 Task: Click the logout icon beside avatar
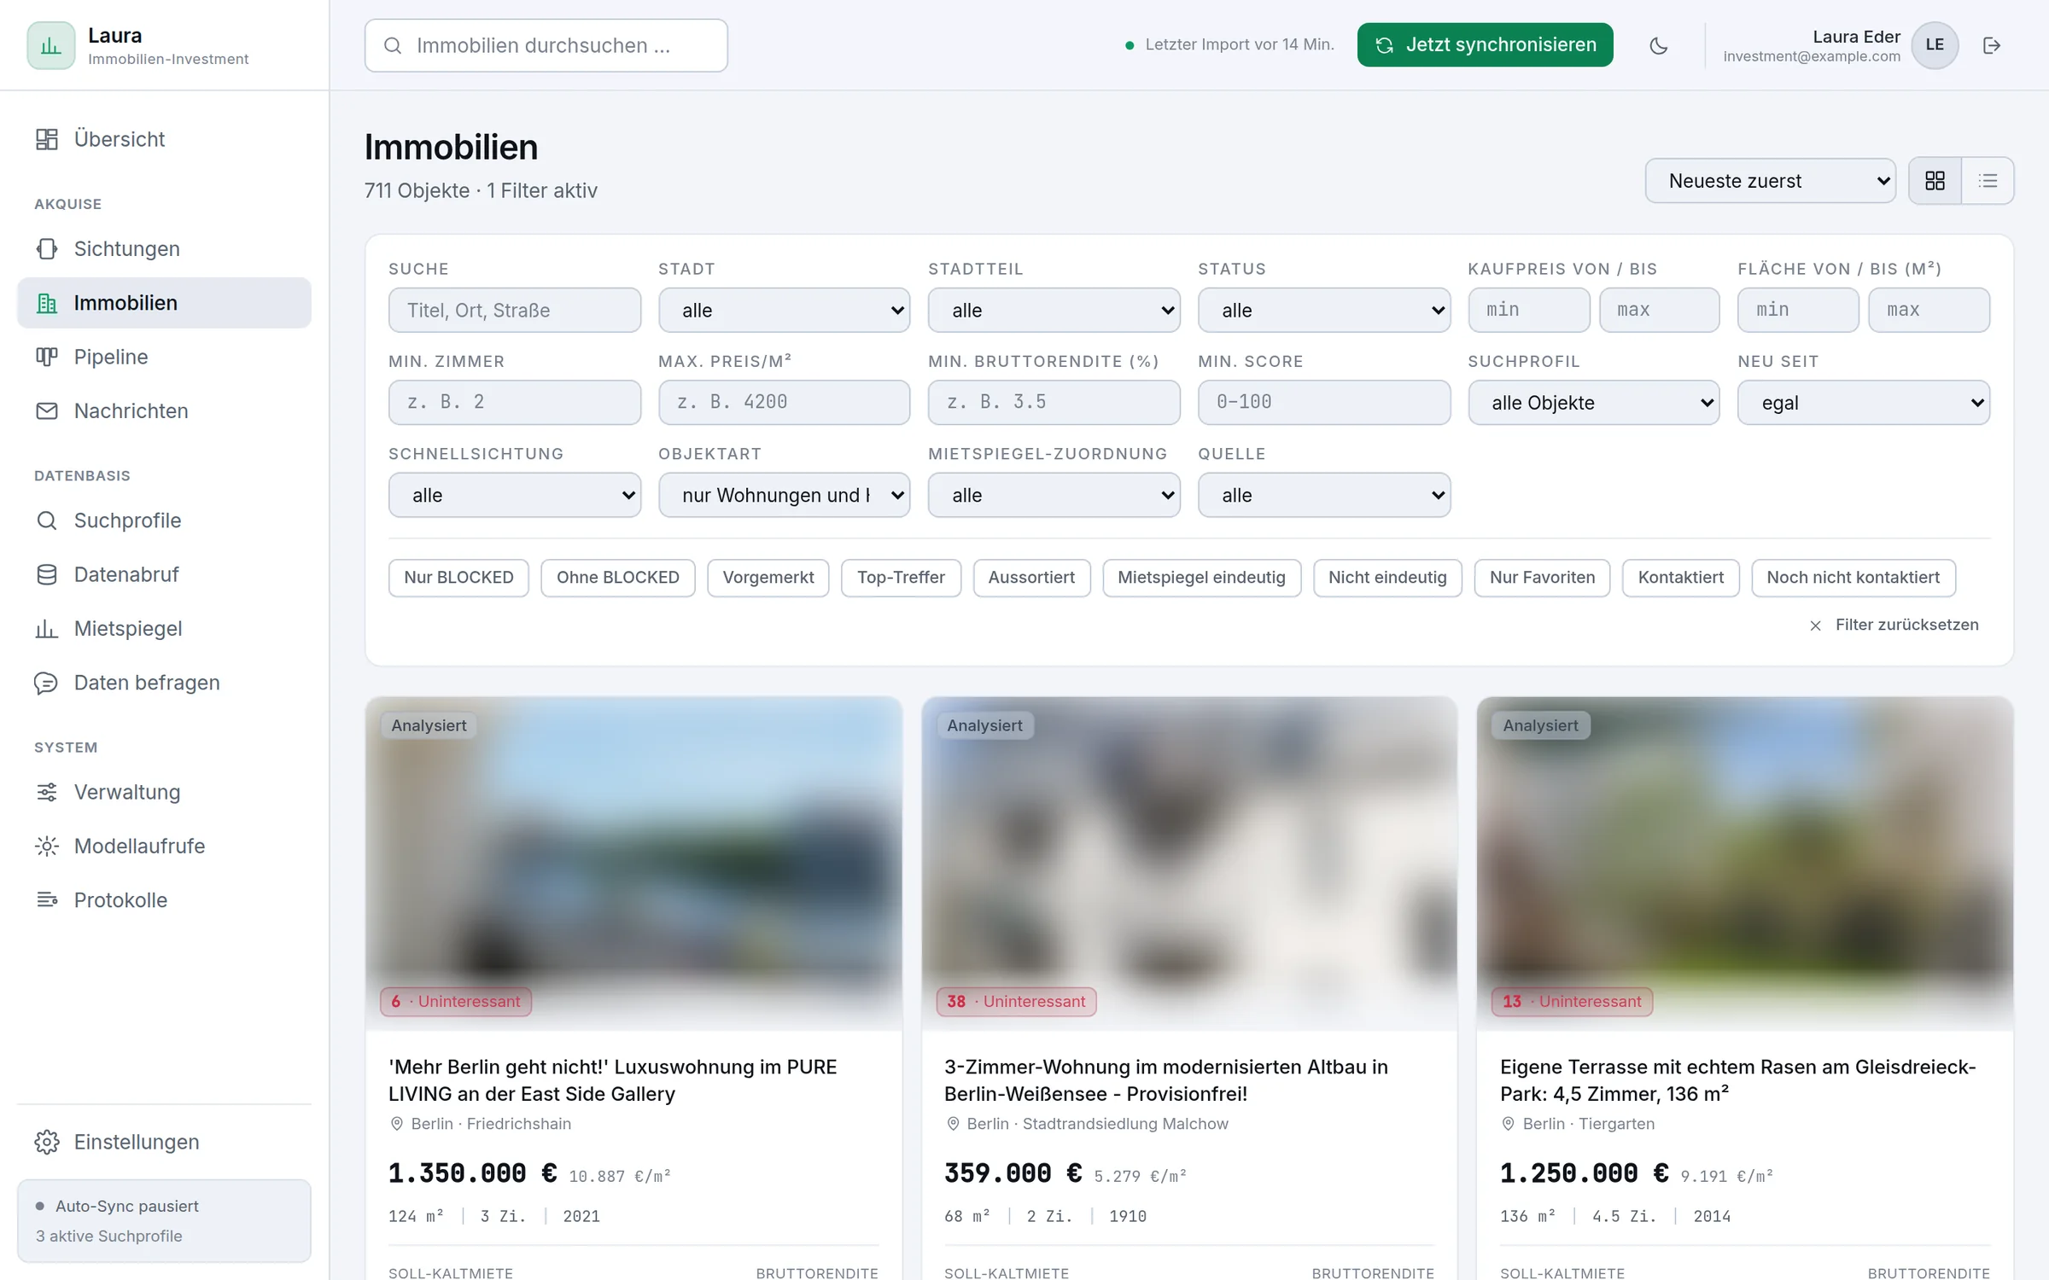tap(1991, 45)
